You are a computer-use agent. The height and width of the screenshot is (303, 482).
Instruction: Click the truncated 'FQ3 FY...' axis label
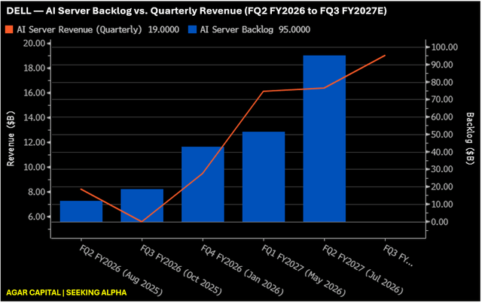398,256
